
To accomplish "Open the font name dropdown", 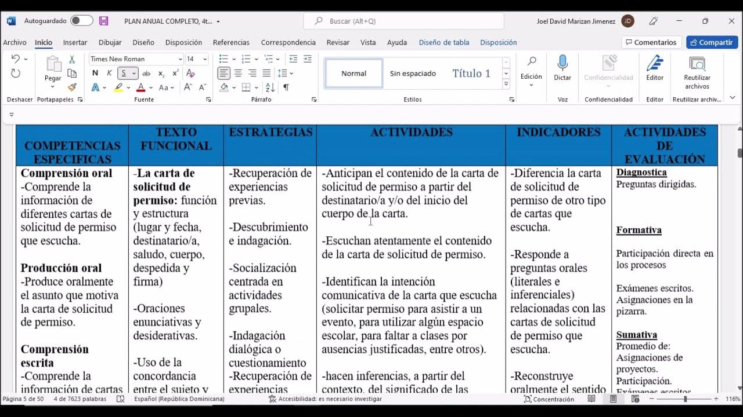I will click(180, 59).
